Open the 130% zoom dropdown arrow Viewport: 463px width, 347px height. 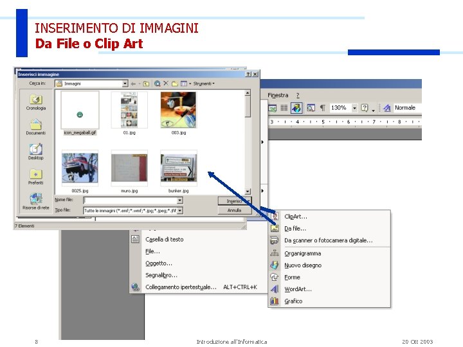pyautogui.click(x=354, y=108)
